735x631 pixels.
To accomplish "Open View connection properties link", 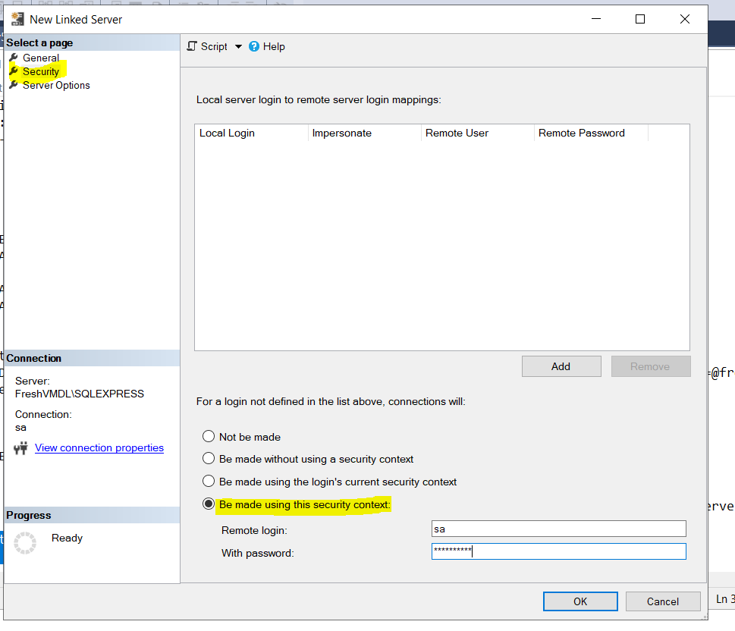I will click(x=99, y=447).
